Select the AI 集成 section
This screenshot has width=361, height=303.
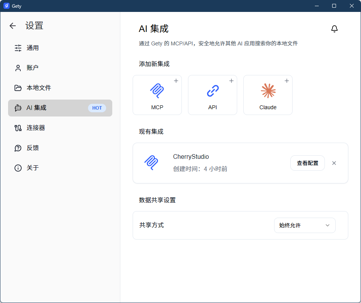coord(60,108)
